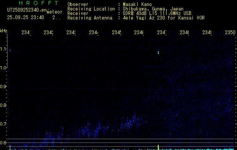This screenshot has width=237, height=150.
Task: Select the observer name Masaki Kano
Action: point(137,4)
